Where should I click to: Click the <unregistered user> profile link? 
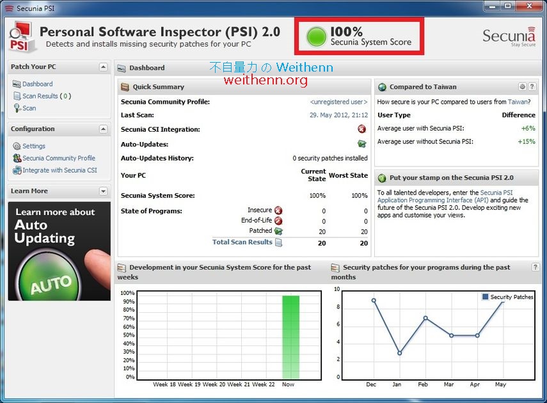pyautogui.click(x=338, y=102)
